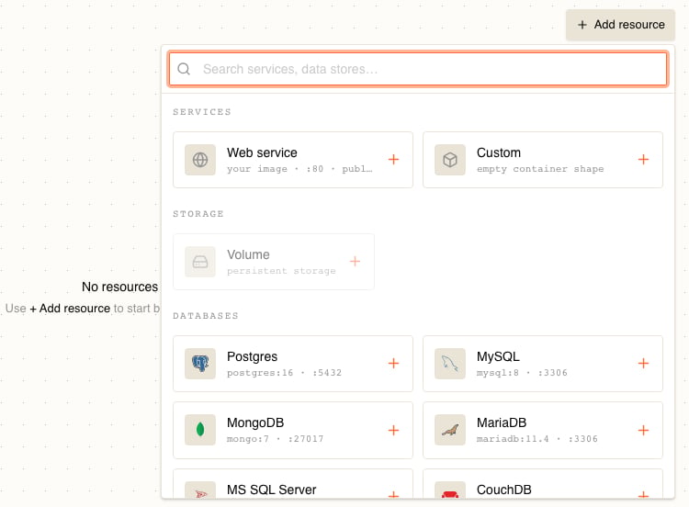
Task: Click the SERVICES section heading
Action: pyautogui.click(x=202, y=111)
